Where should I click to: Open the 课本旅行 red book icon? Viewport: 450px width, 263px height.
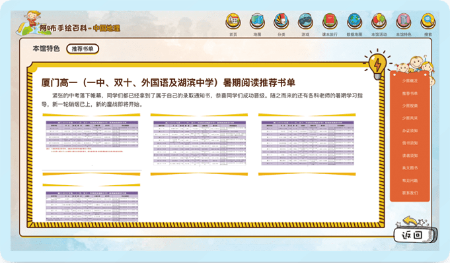[330, 22]
